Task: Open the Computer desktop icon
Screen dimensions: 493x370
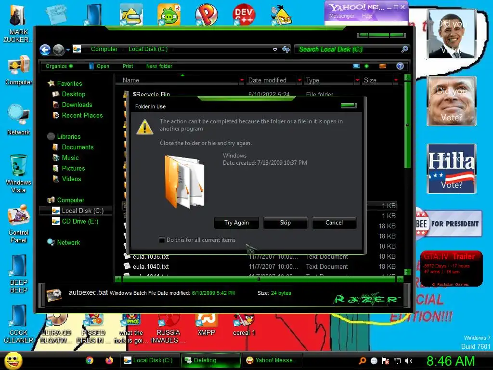Action: point(19,70)
